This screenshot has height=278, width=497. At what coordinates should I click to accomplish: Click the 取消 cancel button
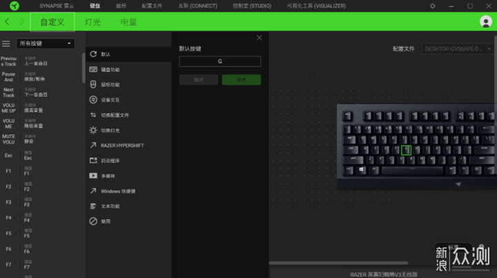[x=198, y=80]
